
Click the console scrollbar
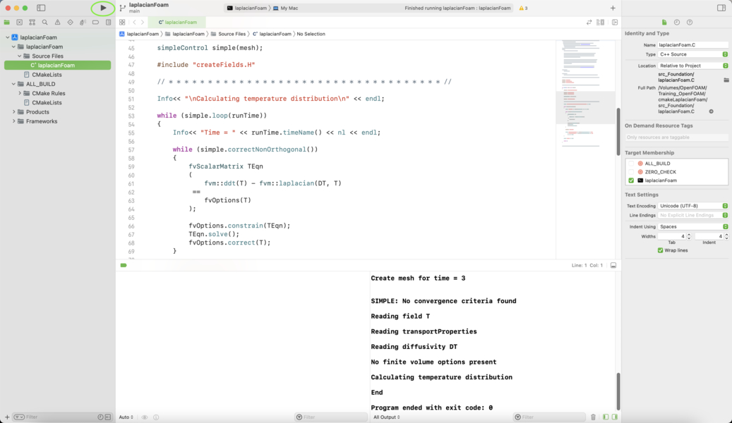tap(618, 391)
